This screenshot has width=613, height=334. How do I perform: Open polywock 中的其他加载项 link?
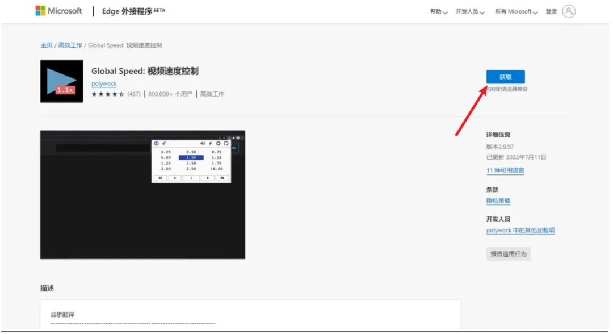point(520,231)
